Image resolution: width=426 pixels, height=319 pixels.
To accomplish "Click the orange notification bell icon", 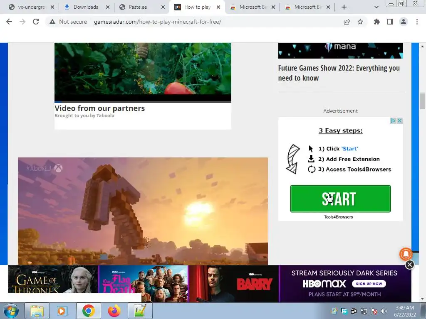I will (406, 254).
